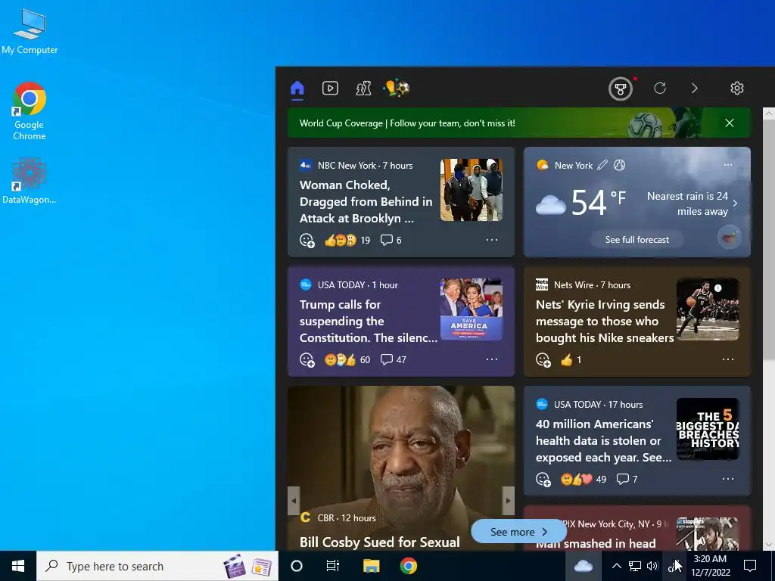
Task: Open Bill Cosby Sued article headline
Action: coord(380,542)
